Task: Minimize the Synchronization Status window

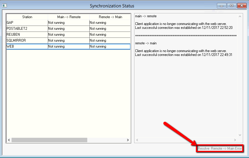Action: click(x=222, y=6)
